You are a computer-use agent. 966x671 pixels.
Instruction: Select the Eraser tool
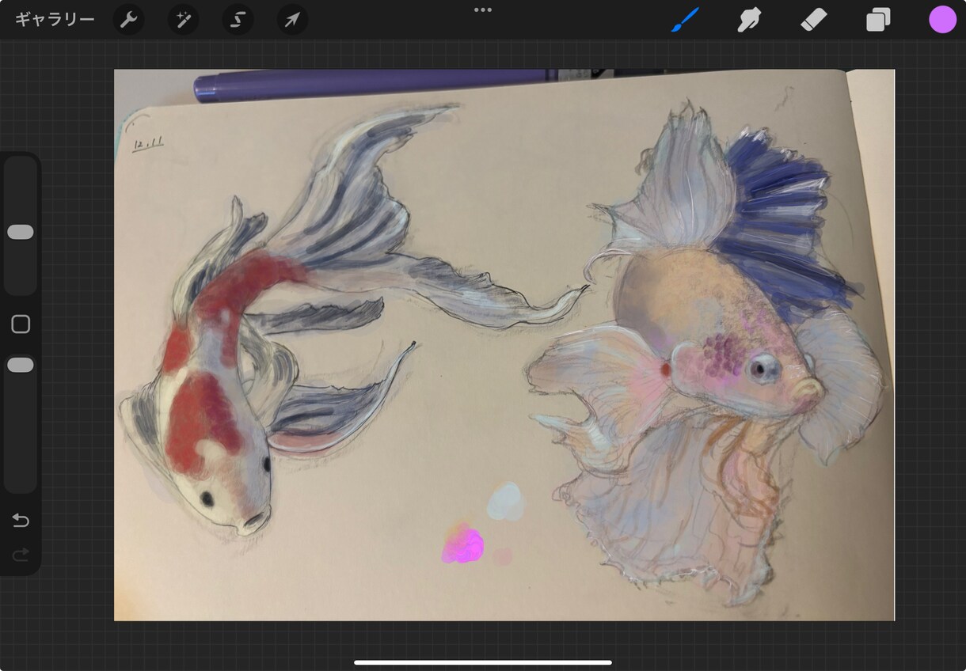coord(814,20)
